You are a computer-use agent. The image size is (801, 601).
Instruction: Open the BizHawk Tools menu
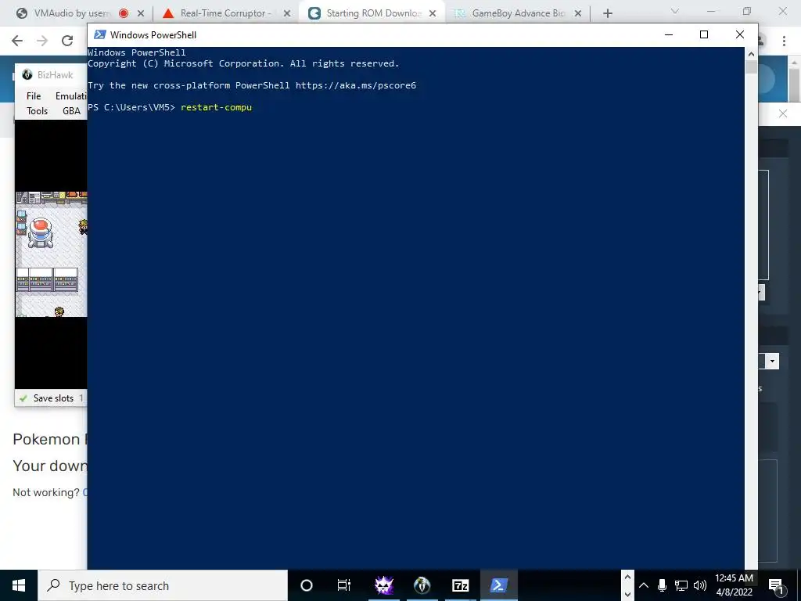37,111
